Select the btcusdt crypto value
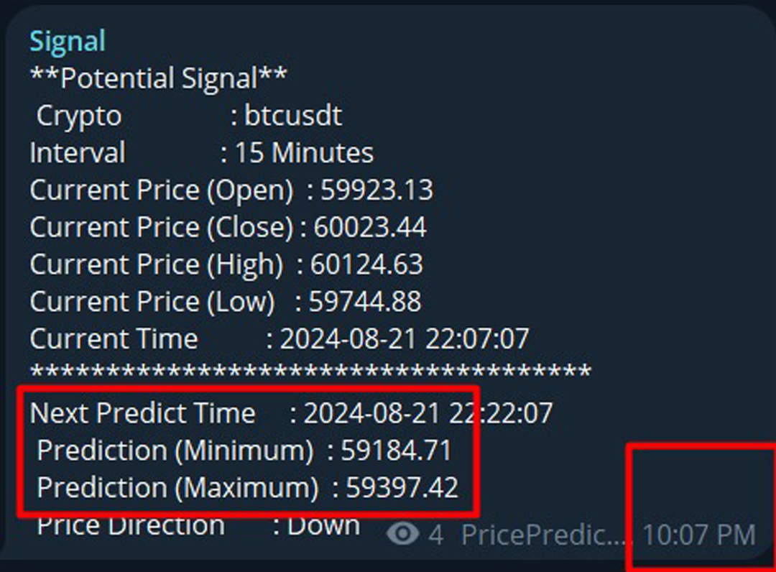The width and height of the screenshot is (776, 572). point(293,116)
